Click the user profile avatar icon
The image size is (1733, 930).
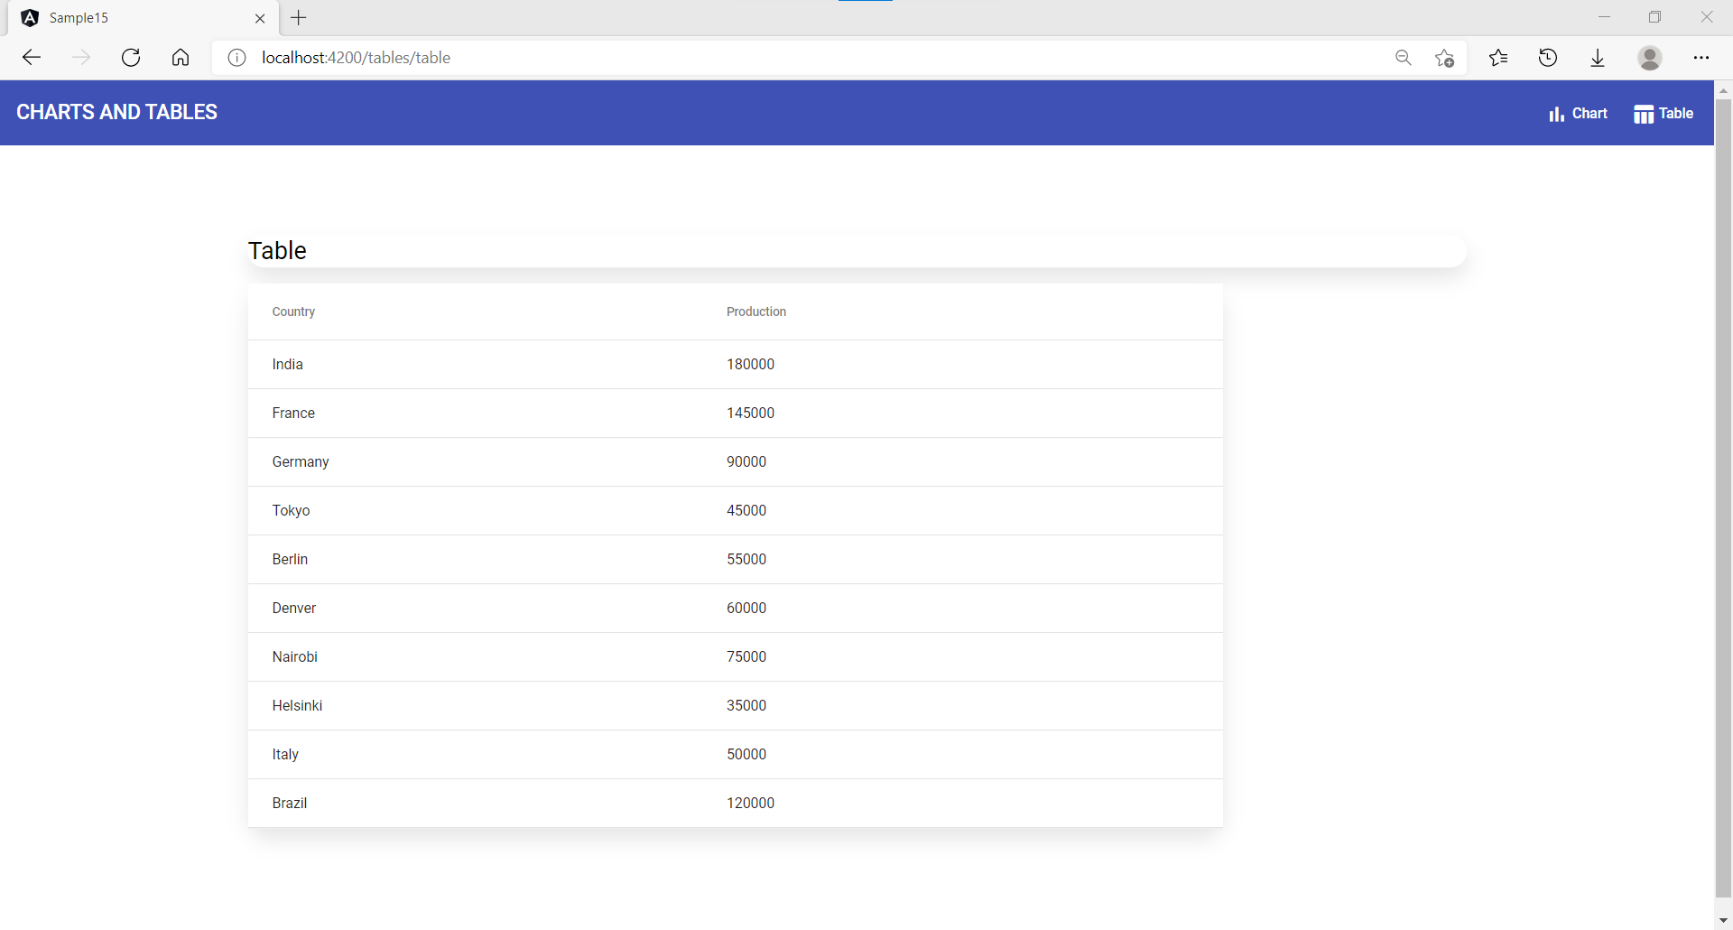tap(1649, 57)
